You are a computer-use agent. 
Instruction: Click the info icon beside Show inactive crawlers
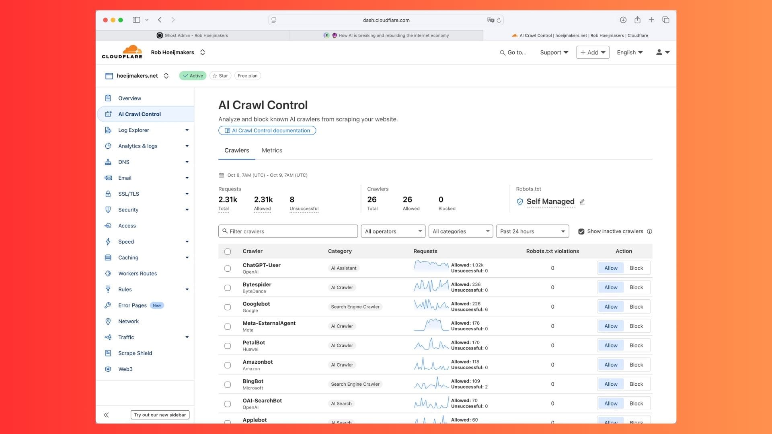pyautogui.click(x=649, y=231)
